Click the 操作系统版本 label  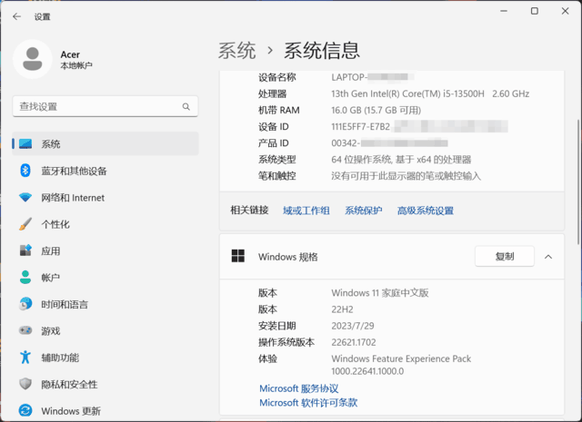click(286, 342)
